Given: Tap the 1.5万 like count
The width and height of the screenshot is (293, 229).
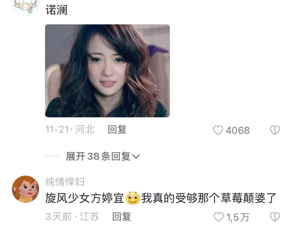Looking at the screenshot, I should (238, 217).
